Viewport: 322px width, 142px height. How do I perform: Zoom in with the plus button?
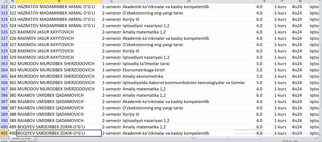[320, 141]
